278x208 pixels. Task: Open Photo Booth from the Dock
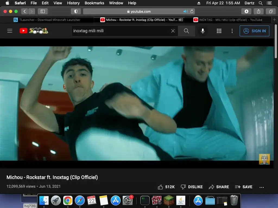(157, 201)
